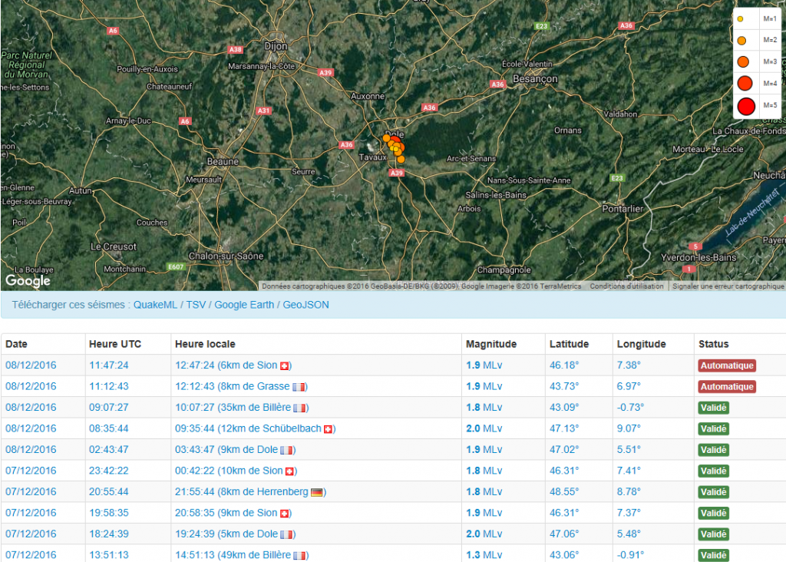Click the M=2 legend circle
786x562 pixels.
(742, 41)
